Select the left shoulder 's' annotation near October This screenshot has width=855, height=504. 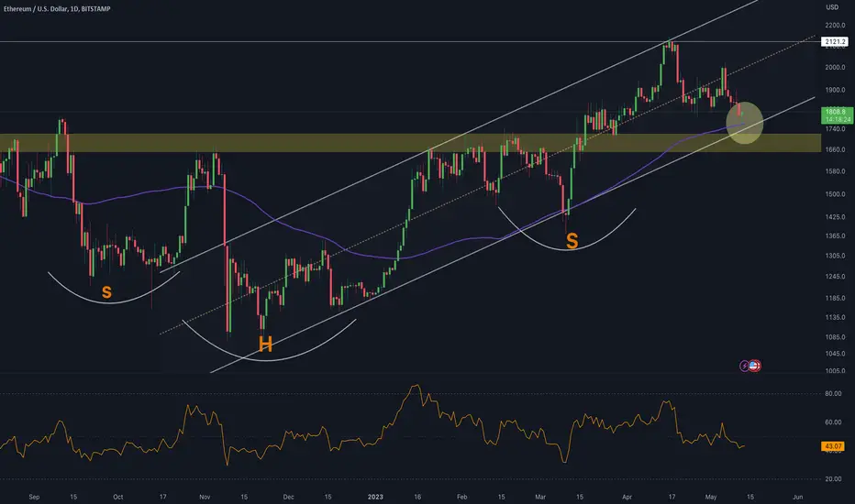pos(106,292)
